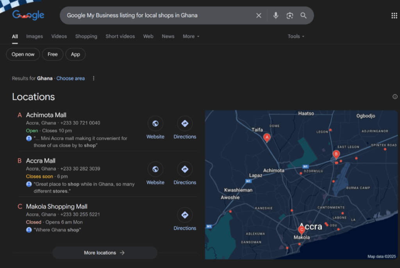
Task: Click Makola phone +233 30 255 5221
Action: (80, 215)
